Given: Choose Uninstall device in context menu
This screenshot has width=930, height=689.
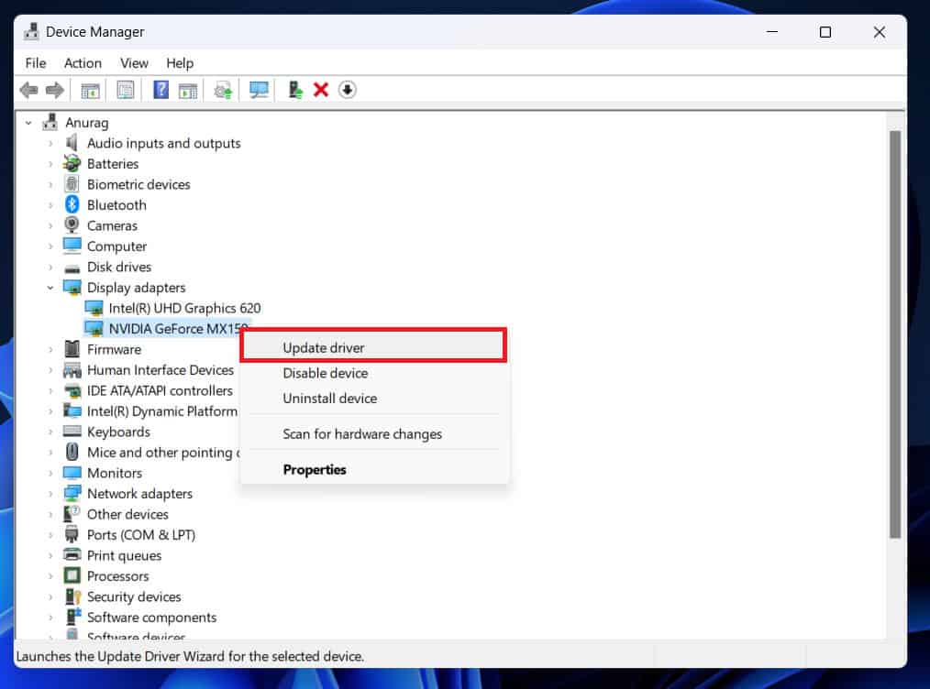Looking at the screenshot, I should click(373, 399).
